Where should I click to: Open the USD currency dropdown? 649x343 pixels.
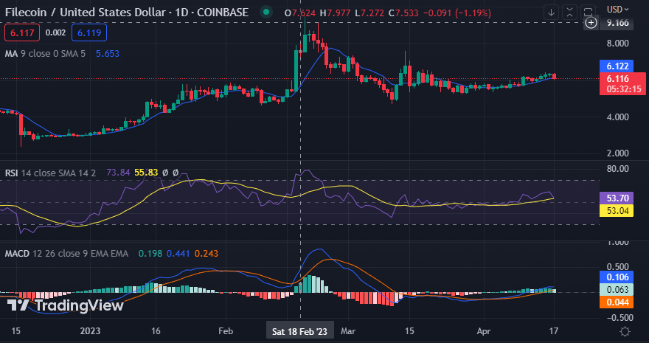[x=617, y=9]
